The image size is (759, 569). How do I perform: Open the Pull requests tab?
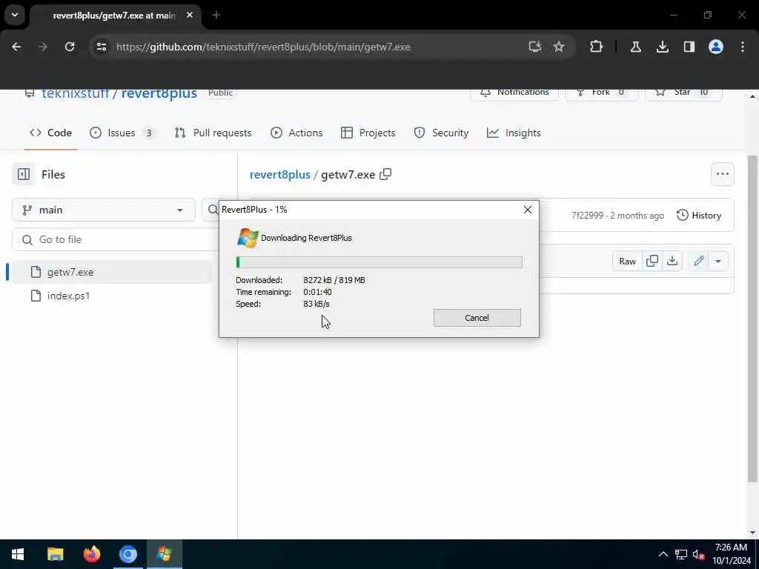[213, 133]
